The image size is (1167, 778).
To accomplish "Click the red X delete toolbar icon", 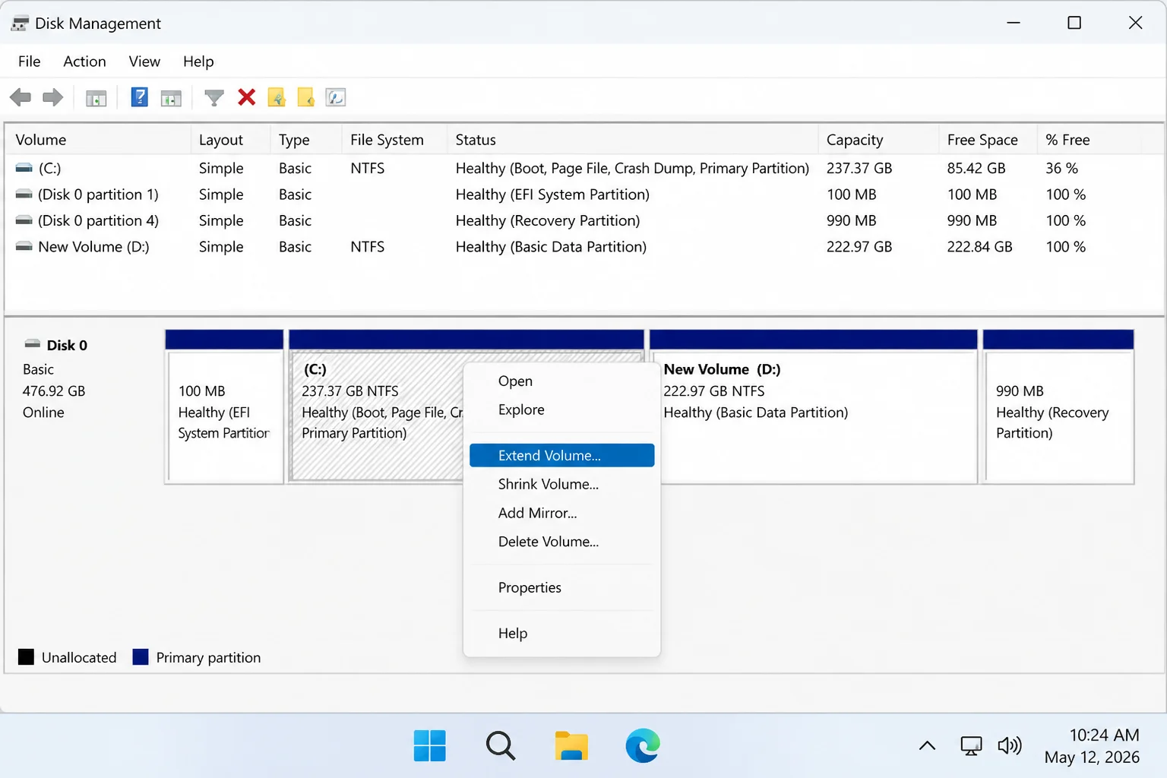I will 246,97.
